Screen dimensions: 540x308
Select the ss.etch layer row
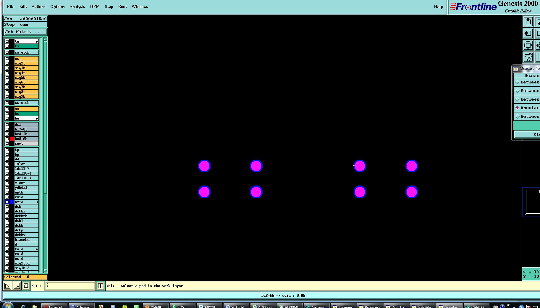(27, 103)
